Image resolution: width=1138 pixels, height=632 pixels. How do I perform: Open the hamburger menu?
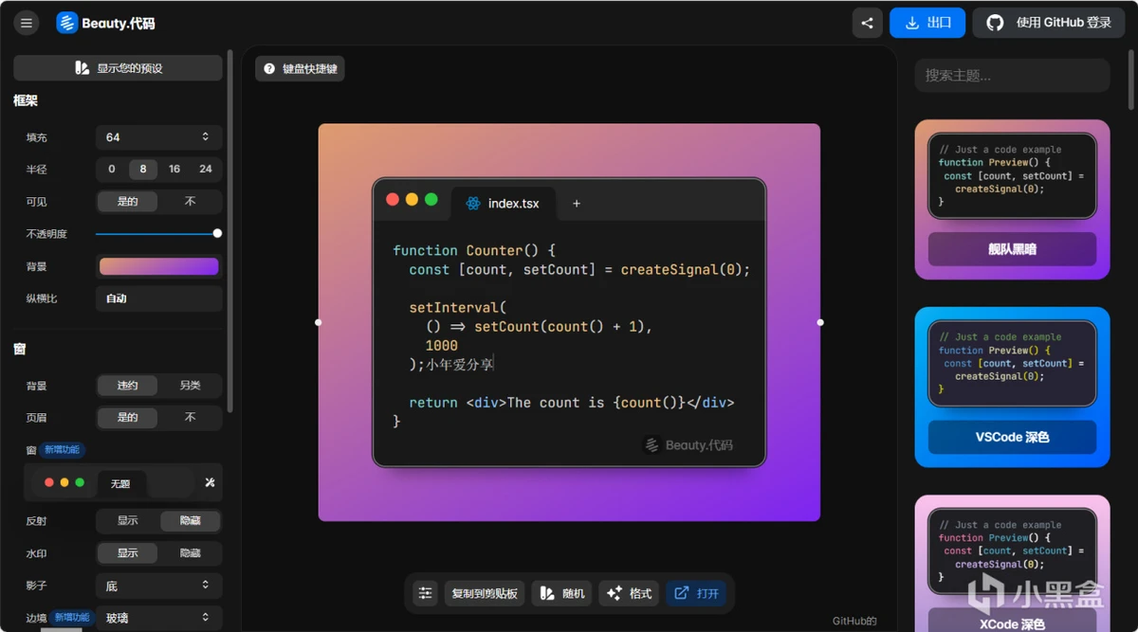tap(27, 23)
